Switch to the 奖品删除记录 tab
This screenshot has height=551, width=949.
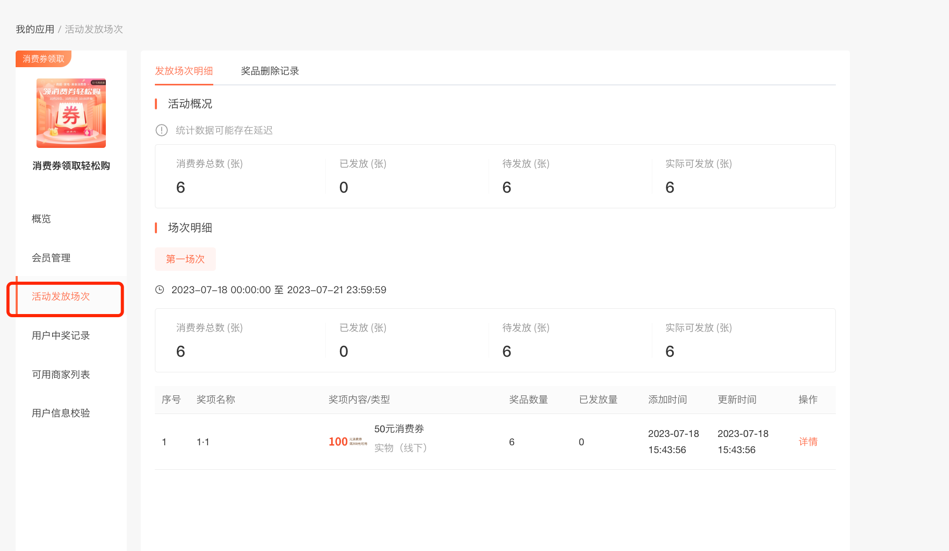pos(270,71)
